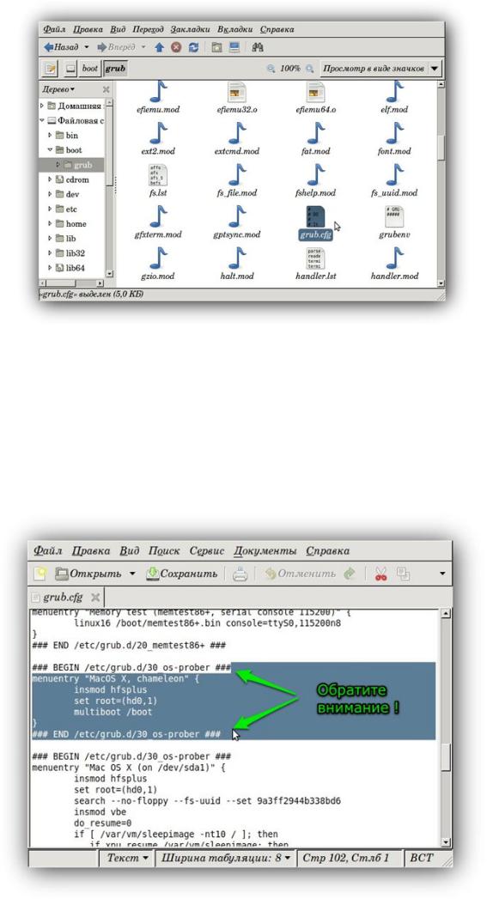Screen dimensions: 487x899
Task: Click new document icon in editor toolbar
Action: [x=40, y=574]
